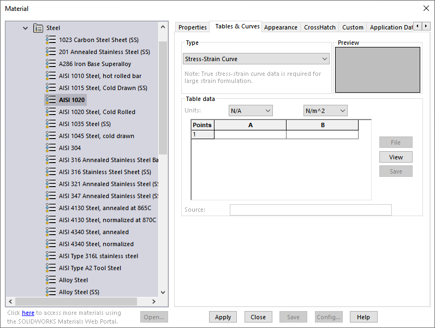Click the View button beside the table
Screen dimensions: 435x328
(396, 157)
